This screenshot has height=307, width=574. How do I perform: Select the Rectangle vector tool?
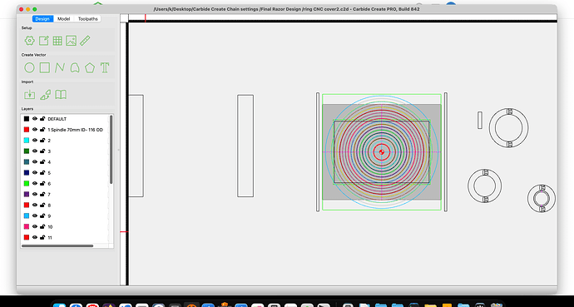point(45,67)
